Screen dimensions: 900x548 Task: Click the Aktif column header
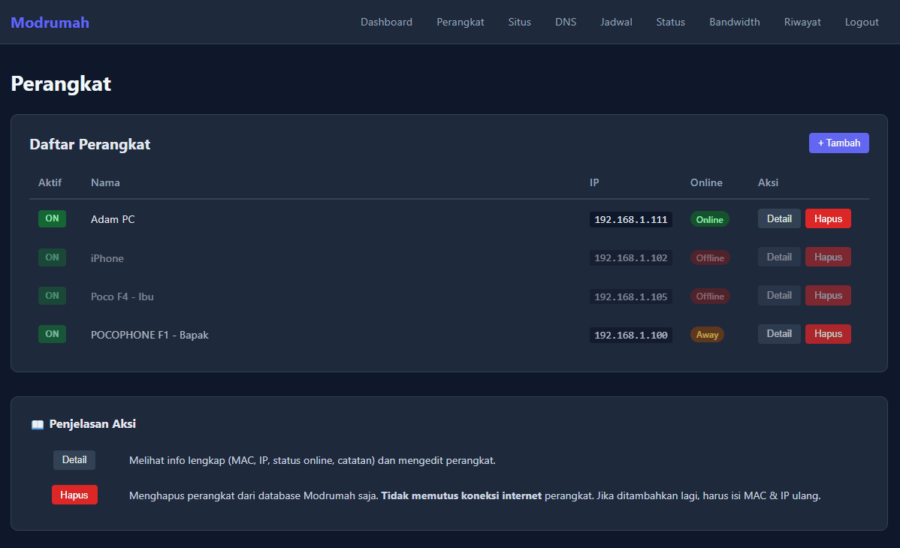(x=50, y=182)
